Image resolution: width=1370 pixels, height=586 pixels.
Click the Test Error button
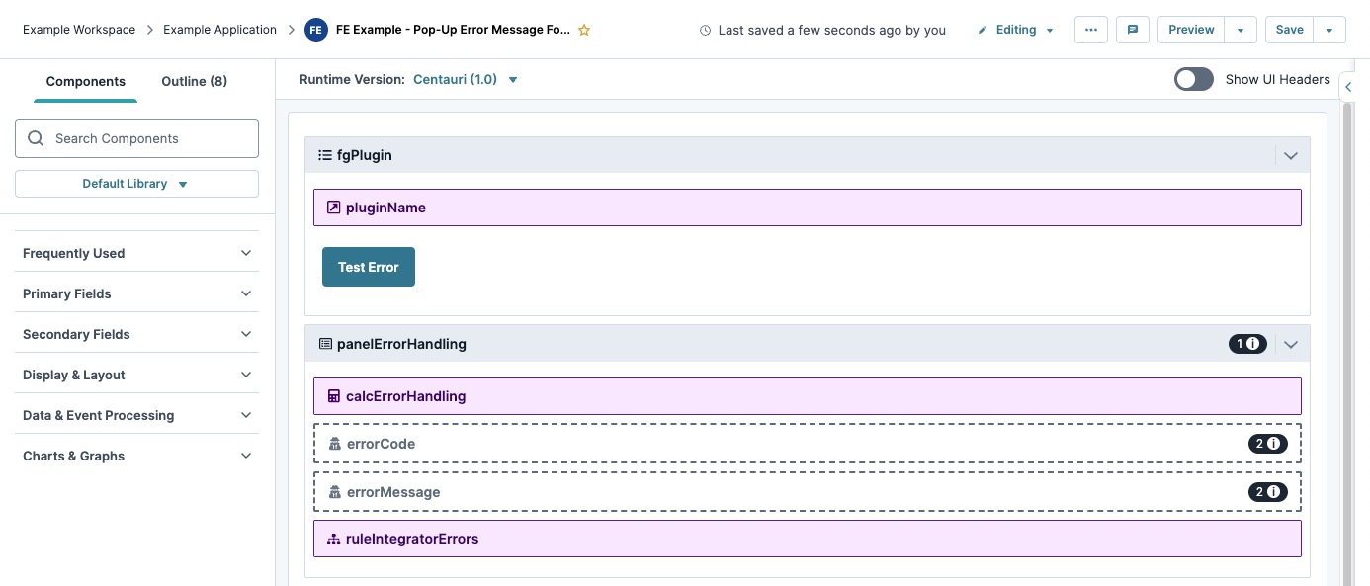click(369, 267)
